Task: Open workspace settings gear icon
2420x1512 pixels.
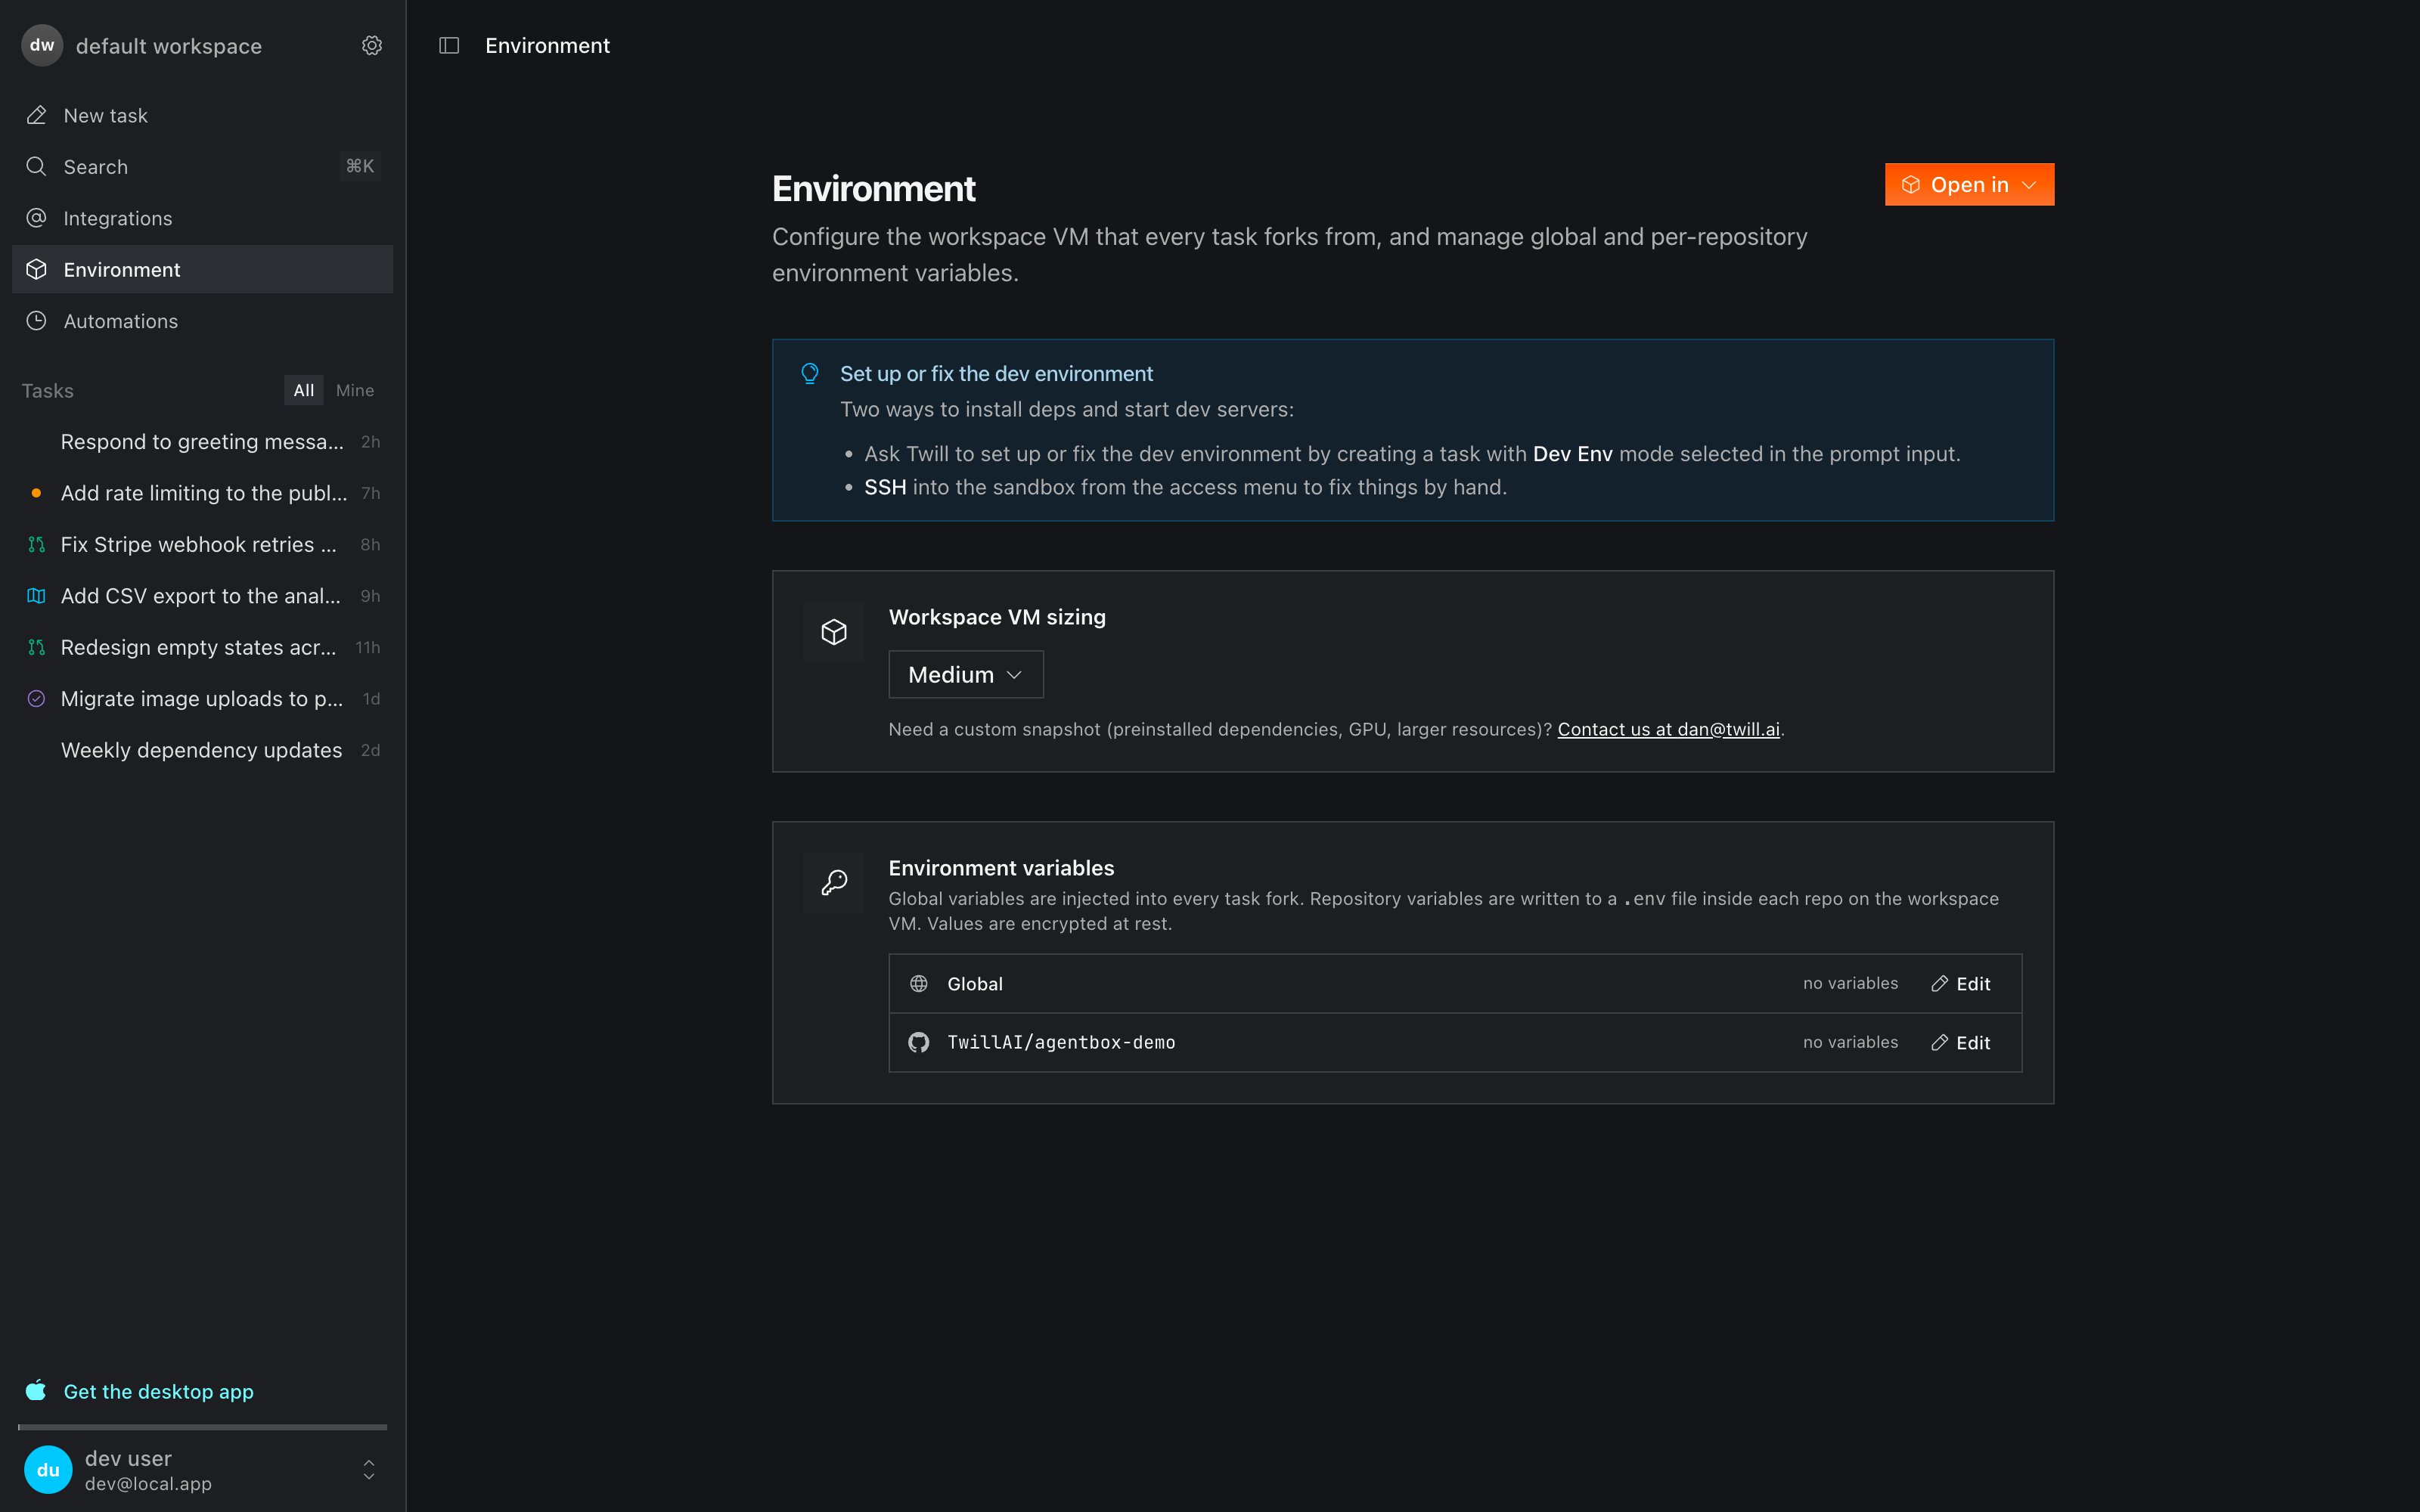Action: (372, 46)
